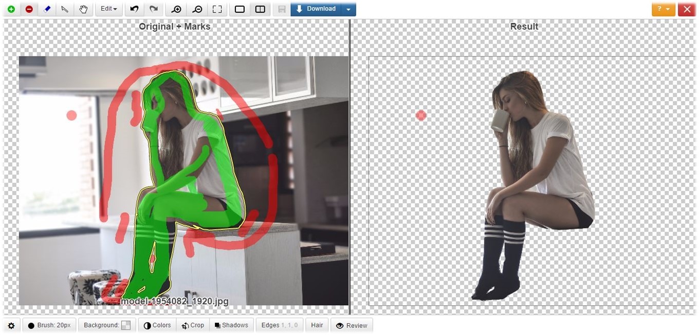Redo the last undone action
This screenshot has width=699, height=335.
coord(153,9)
